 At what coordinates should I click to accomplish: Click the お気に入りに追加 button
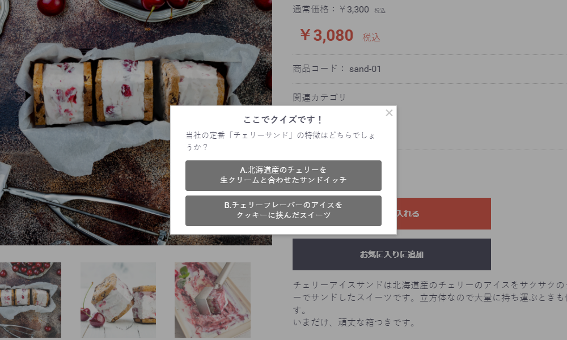pyautogui.click(x=392, y=254)
